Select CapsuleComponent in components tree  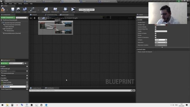pyautogui.click(x=12, y=23)
